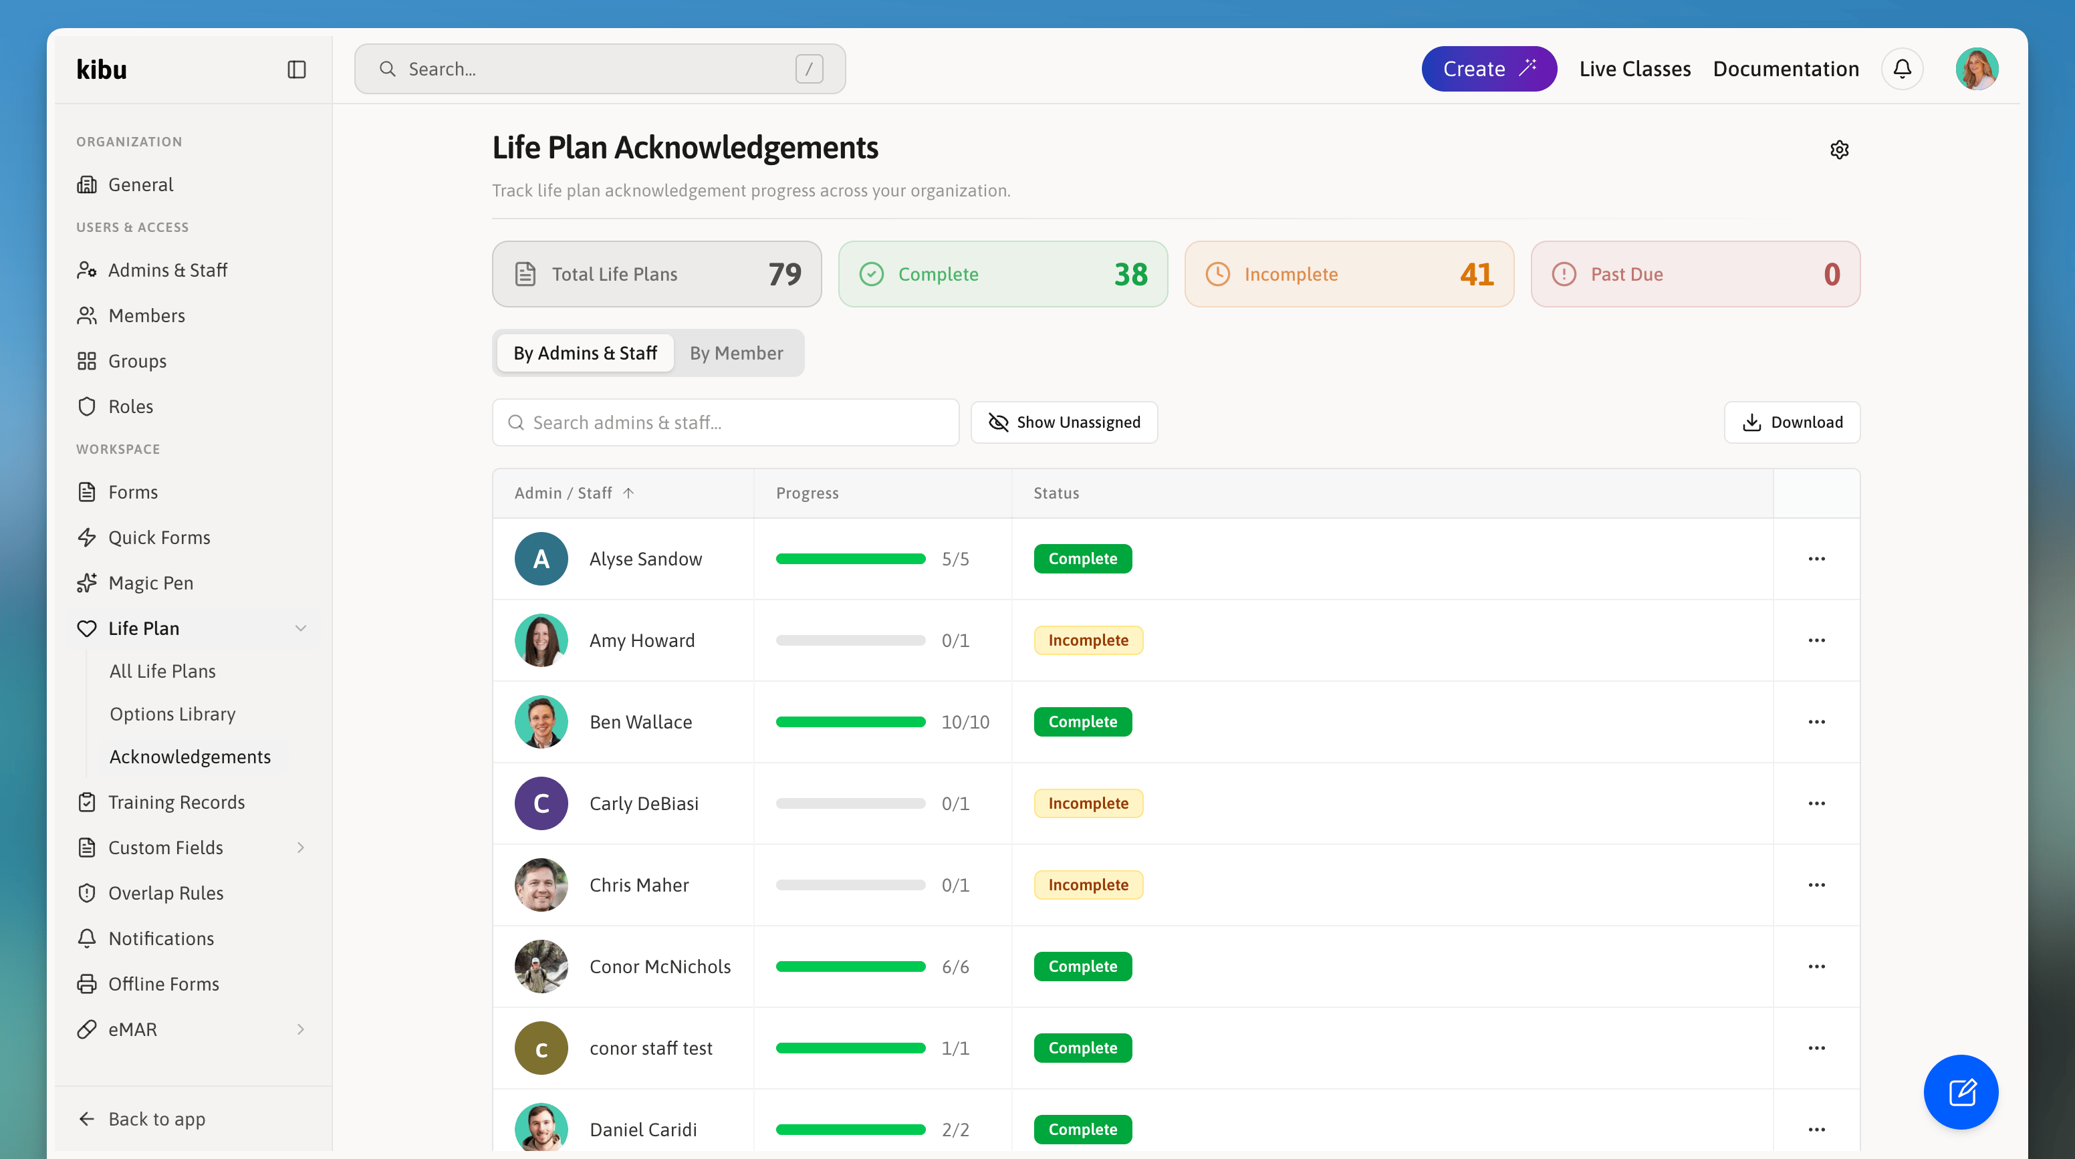The width and height of the screenshot is (2075, 1159).
Task: Click the Training Records clipboard icon
Action: [x=87, y=802]
